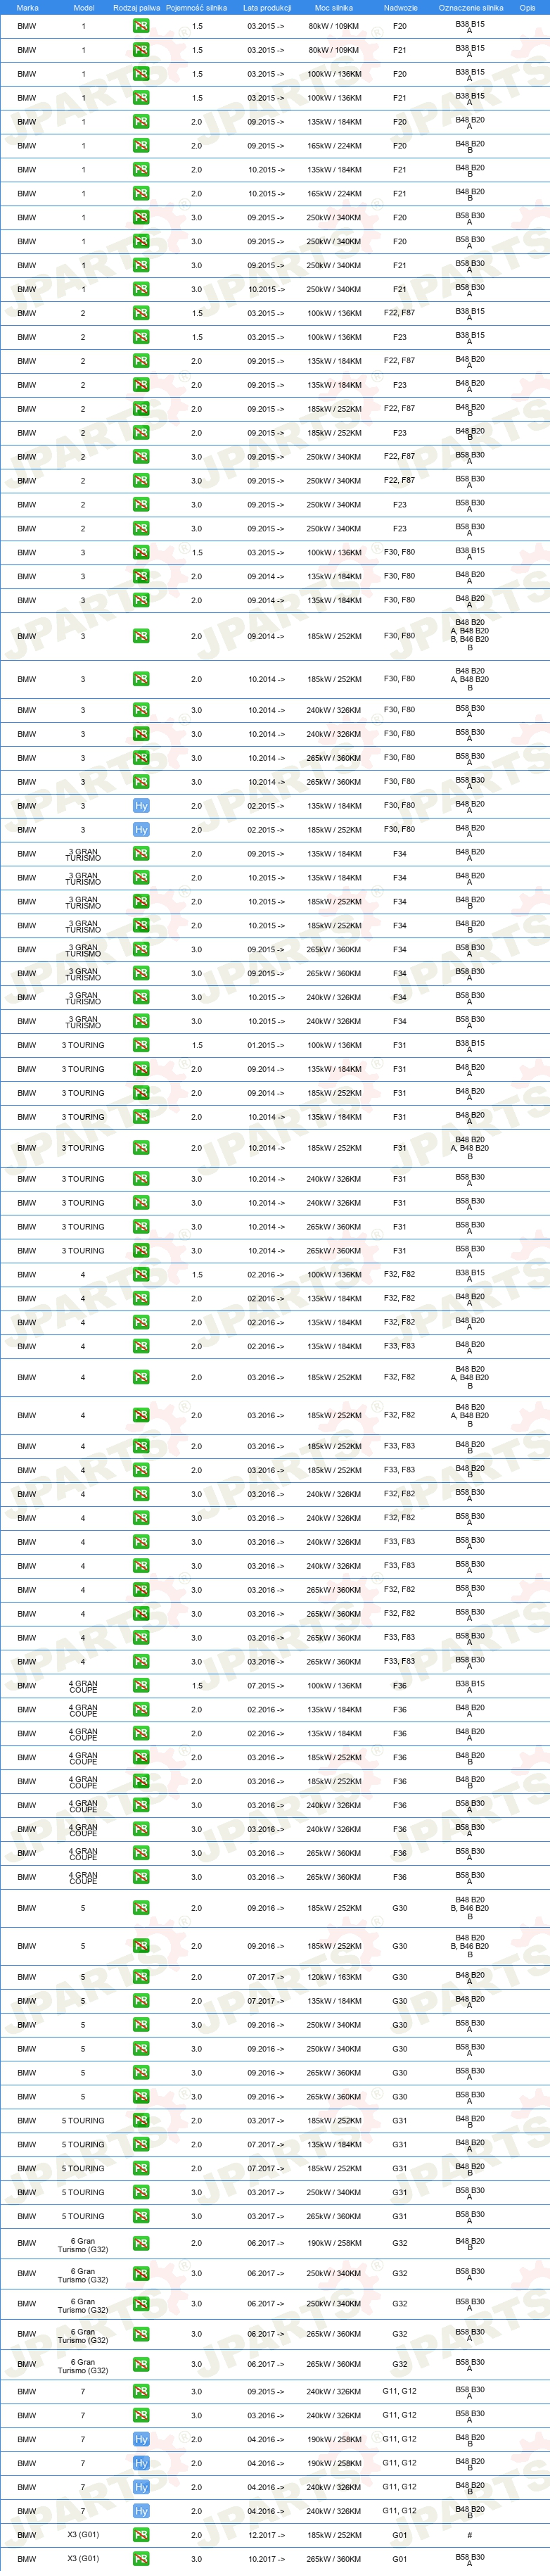Click petrol icon in BMW 1 100kW F20 row

[x=141, y=74]
